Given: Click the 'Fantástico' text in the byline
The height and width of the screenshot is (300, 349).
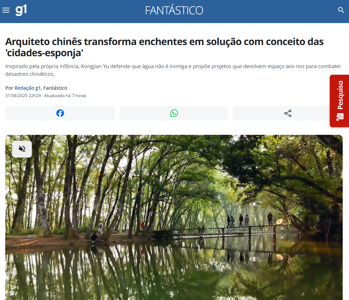Looking at the screenshot, I should click(55, 88).
